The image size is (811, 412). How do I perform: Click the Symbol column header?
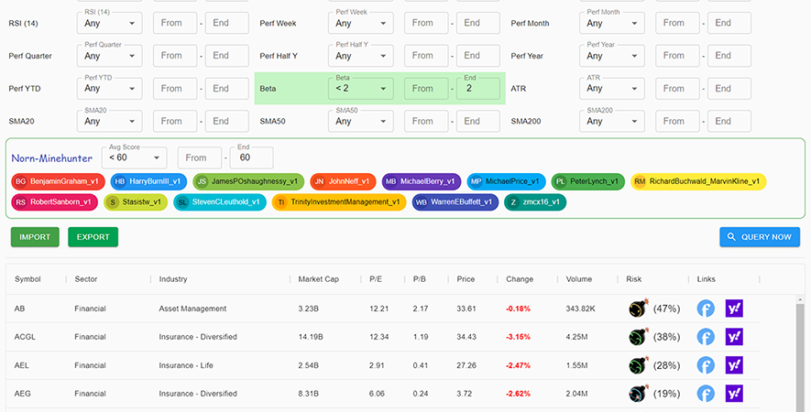point(27,279)
